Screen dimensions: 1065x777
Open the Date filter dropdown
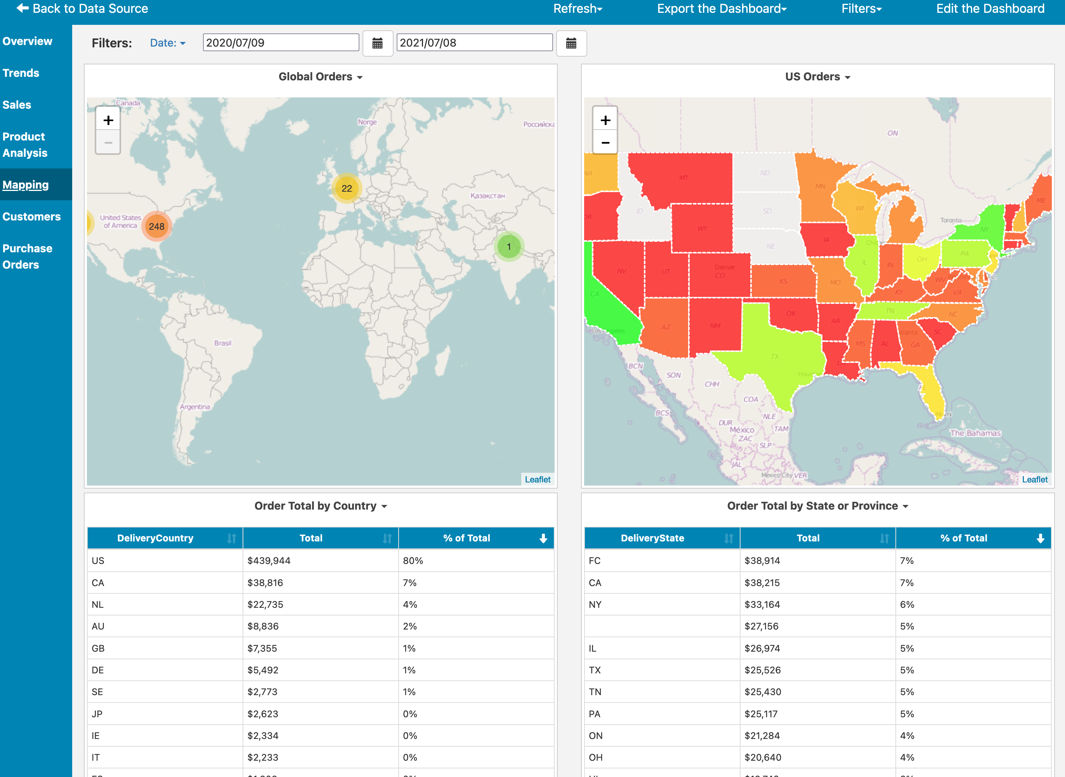pos(167,43)
